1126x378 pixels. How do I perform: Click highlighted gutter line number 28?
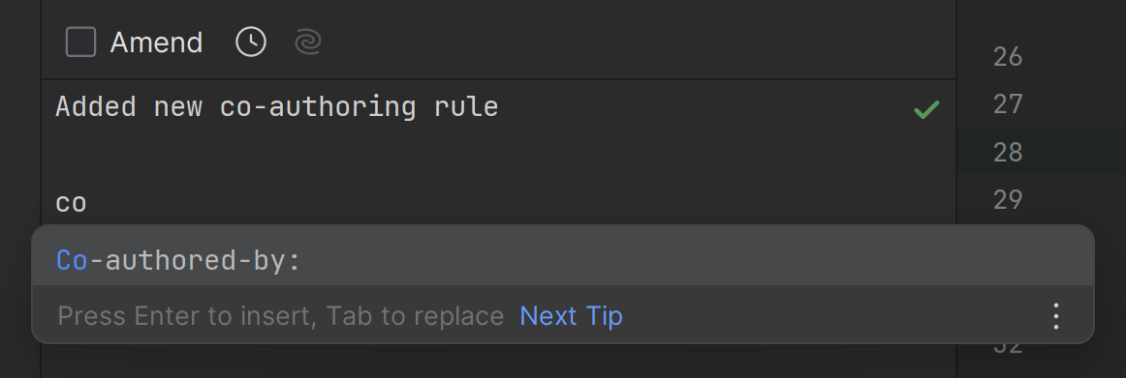click(1008, 153)
